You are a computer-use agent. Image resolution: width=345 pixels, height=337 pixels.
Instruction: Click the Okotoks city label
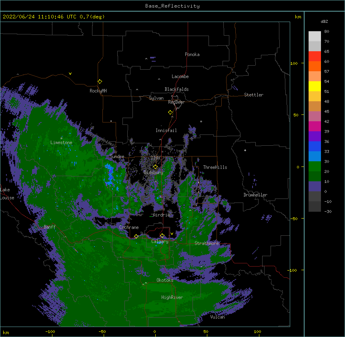165,280
